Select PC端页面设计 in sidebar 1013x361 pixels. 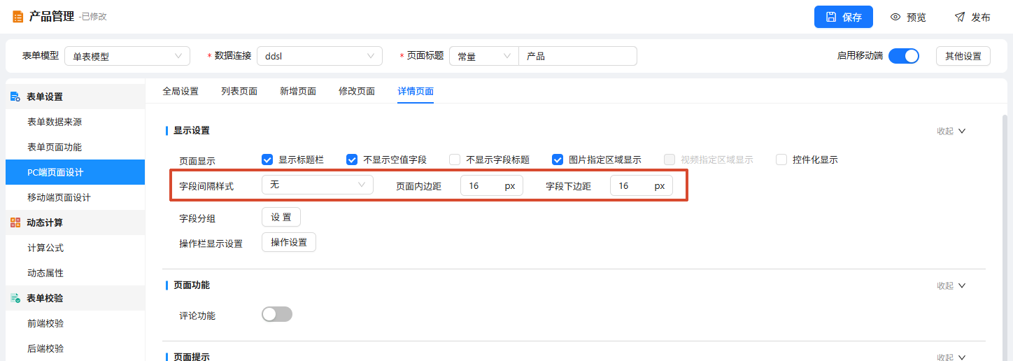pyautogui.click(x=75, y=172)
